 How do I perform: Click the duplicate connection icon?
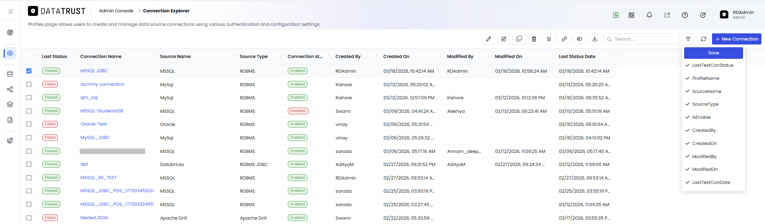[x=519, y=39]
